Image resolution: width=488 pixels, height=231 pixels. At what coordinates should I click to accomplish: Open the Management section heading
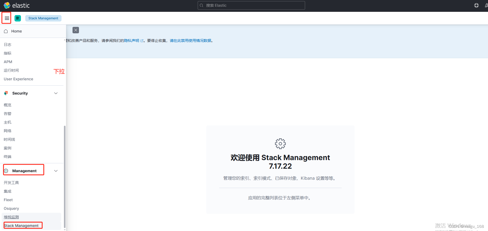[24, 171]
